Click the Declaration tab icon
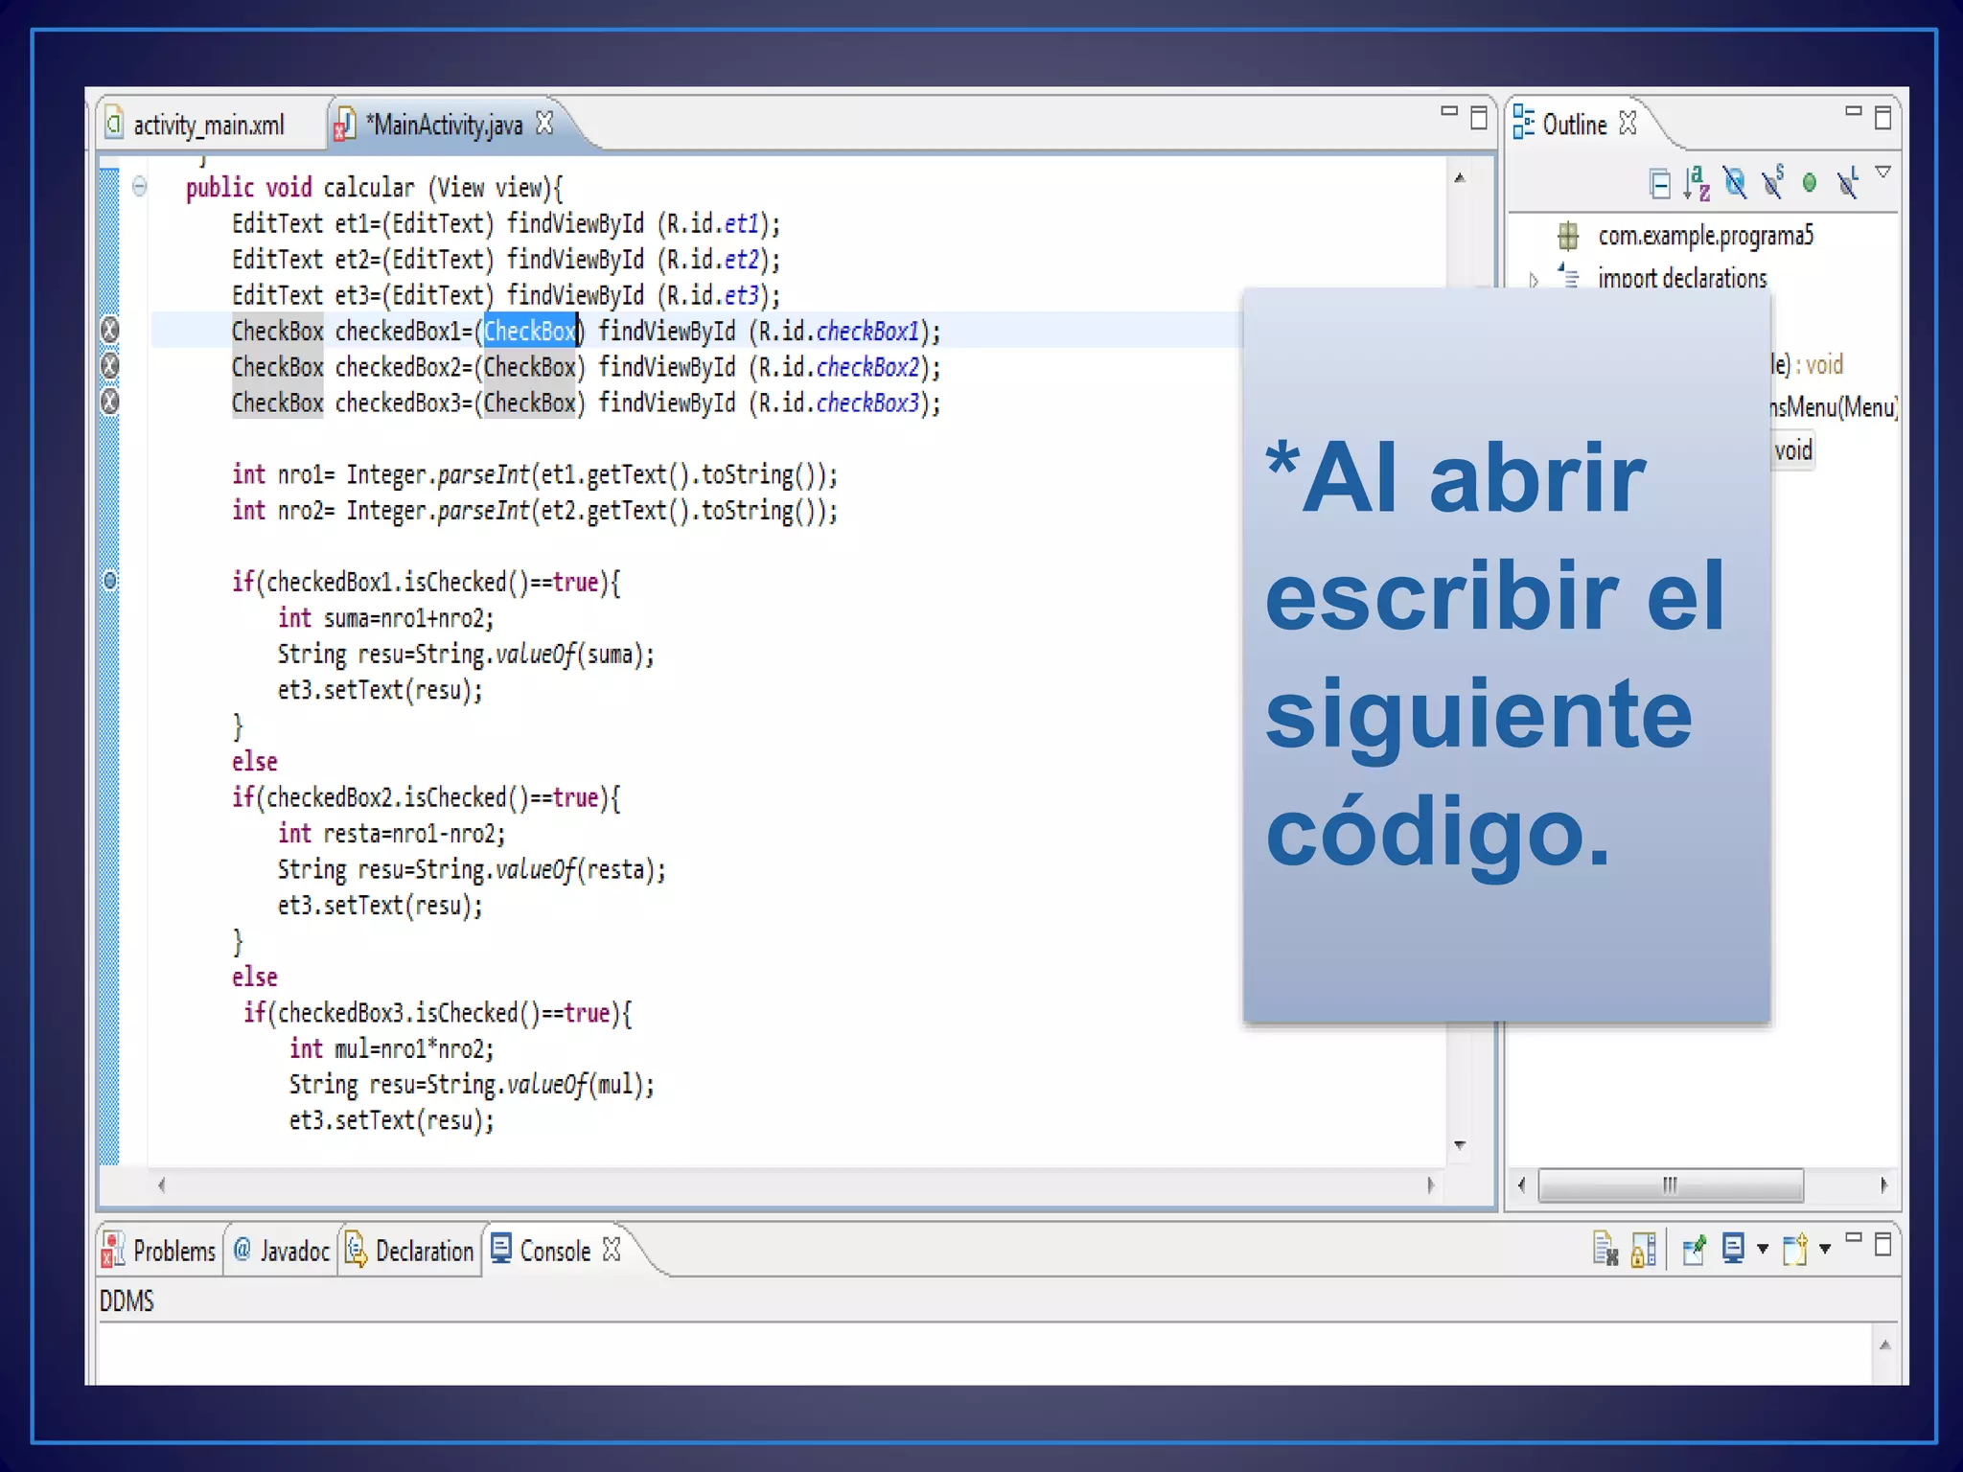 (x=356, y=1249)
